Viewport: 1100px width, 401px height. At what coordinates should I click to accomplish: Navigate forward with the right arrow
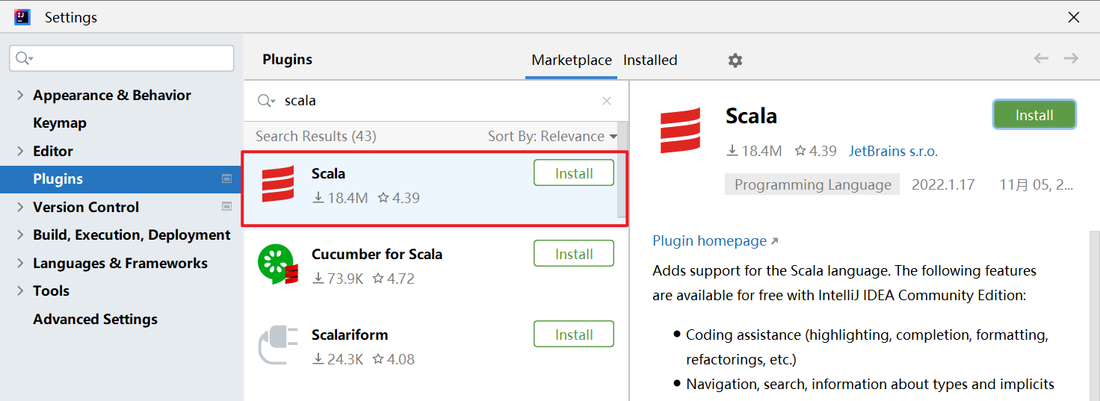tap(1071, 58)
